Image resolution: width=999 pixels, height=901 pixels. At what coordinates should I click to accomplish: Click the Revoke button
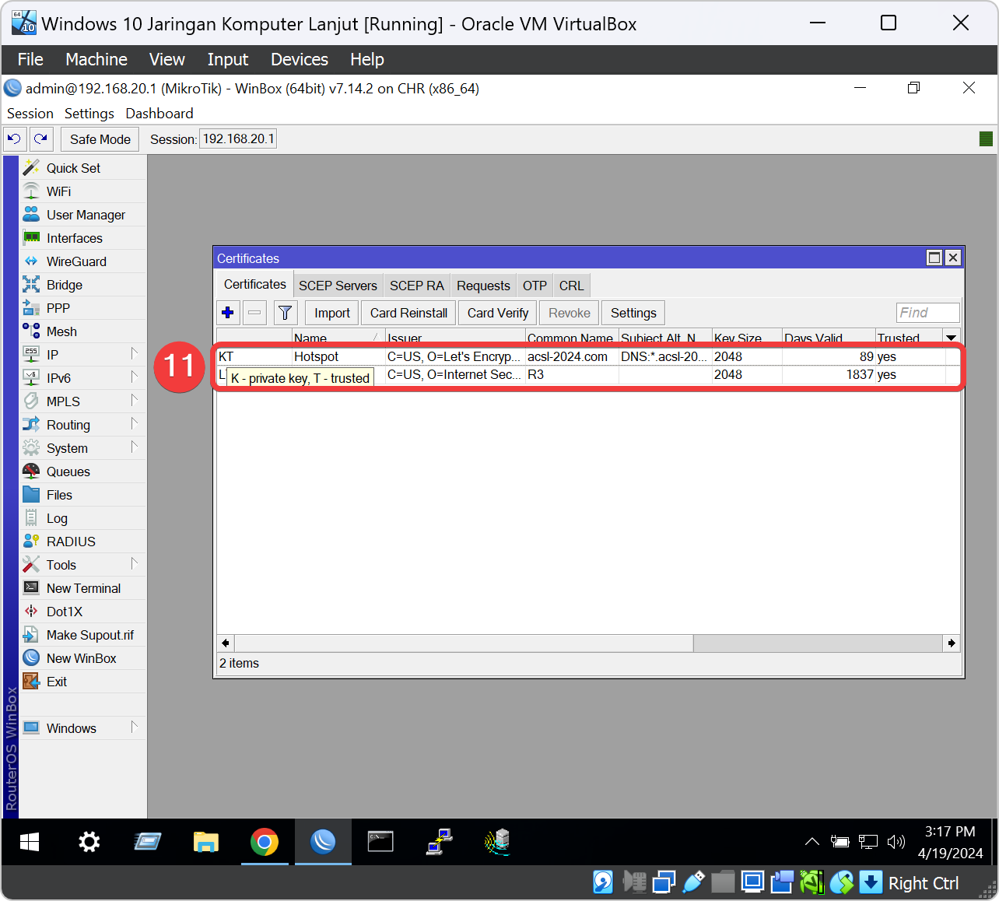click(570, 313)
